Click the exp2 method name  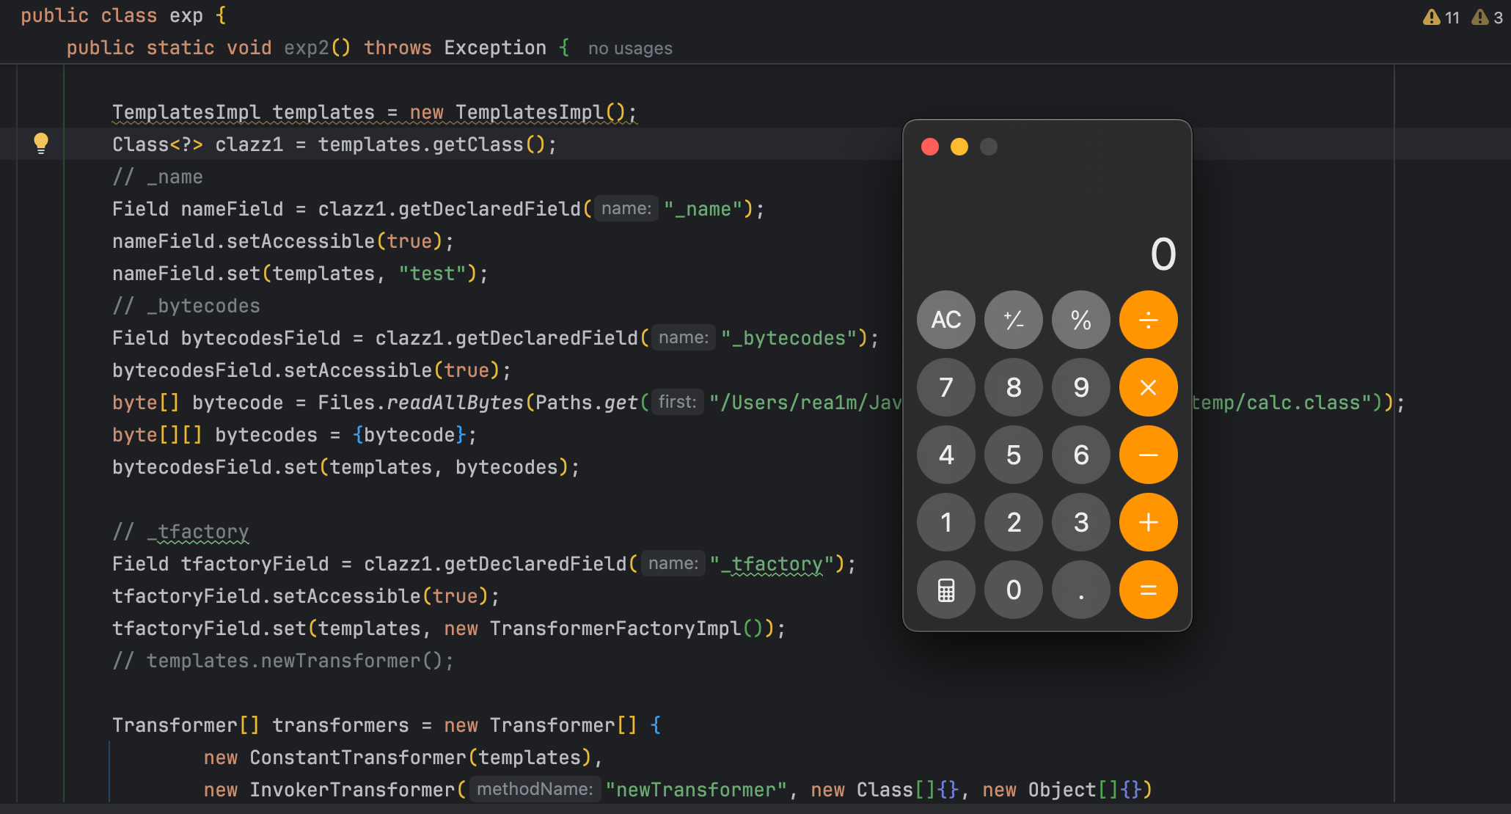click(306, 48)
